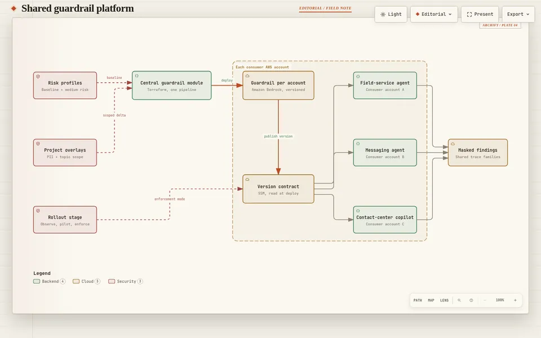This screenshot has height=338, width=541.
Task: Select the Central guardrail module node
Action: tap(171, 86)
